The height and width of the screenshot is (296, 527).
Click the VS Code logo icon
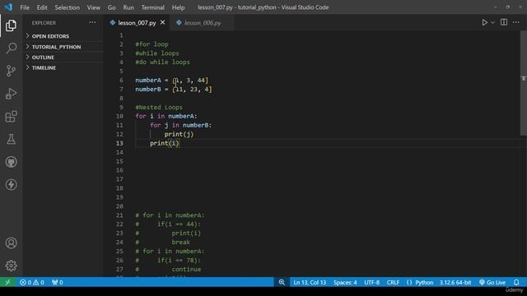(8, 7)
